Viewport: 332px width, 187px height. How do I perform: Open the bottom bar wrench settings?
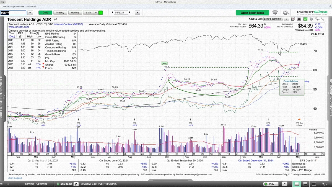click(324, 184)
